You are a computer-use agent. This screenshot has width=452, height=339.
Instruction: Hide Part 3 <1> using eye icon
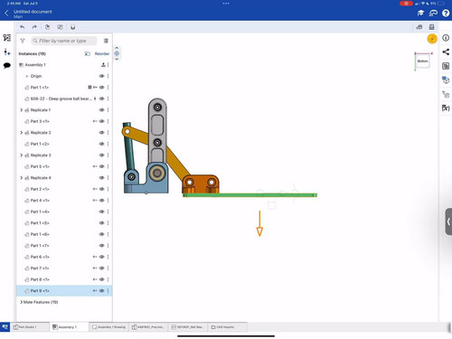102,121
